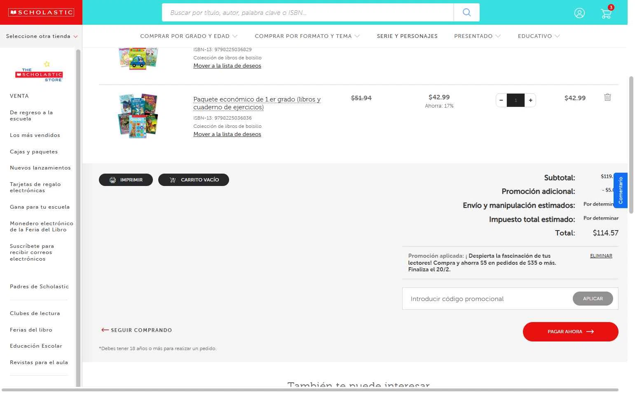Expand the Educativo menu
635x393 pixels.
point(539,36)
